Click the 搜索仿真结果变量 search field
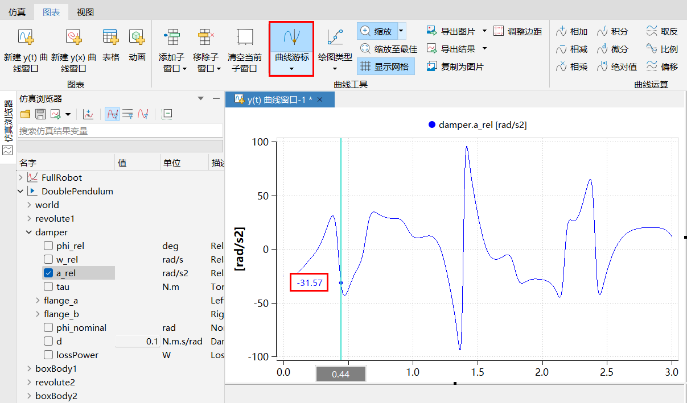 pyautogui.click(x=120, y=131)
